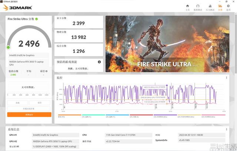Click the 3DMark logo in header
Screen dimensions: 237x151
[18, 7]
